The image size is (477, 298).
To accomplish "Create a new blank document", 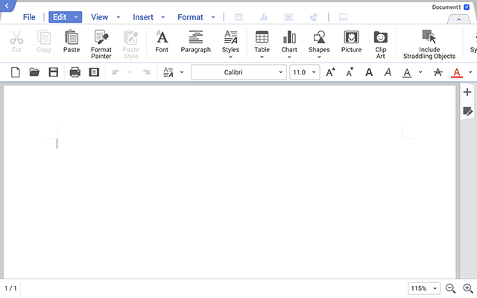I will tap(16, 72).
